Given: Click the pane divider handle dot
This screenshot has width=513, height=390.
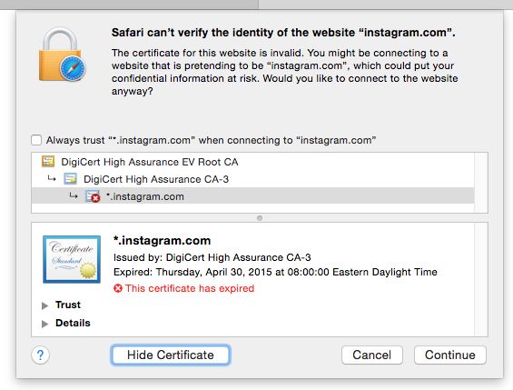Looking at the screenshot, I should [260, 218].
